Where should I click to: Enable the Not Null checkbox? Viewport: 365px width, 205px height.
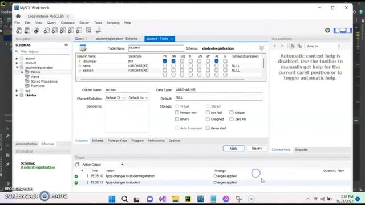208,113
